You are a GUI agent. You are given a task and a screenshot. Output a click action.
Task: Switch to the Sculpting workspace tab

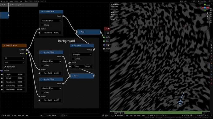36,1
